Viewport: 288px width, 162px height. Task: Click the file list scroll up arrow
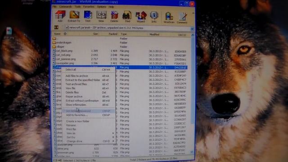[193, 35]
